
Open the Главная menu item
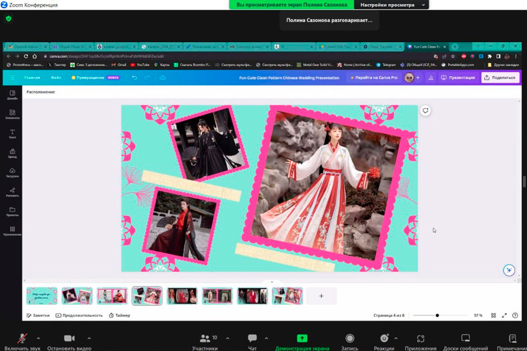coord(32,77)
